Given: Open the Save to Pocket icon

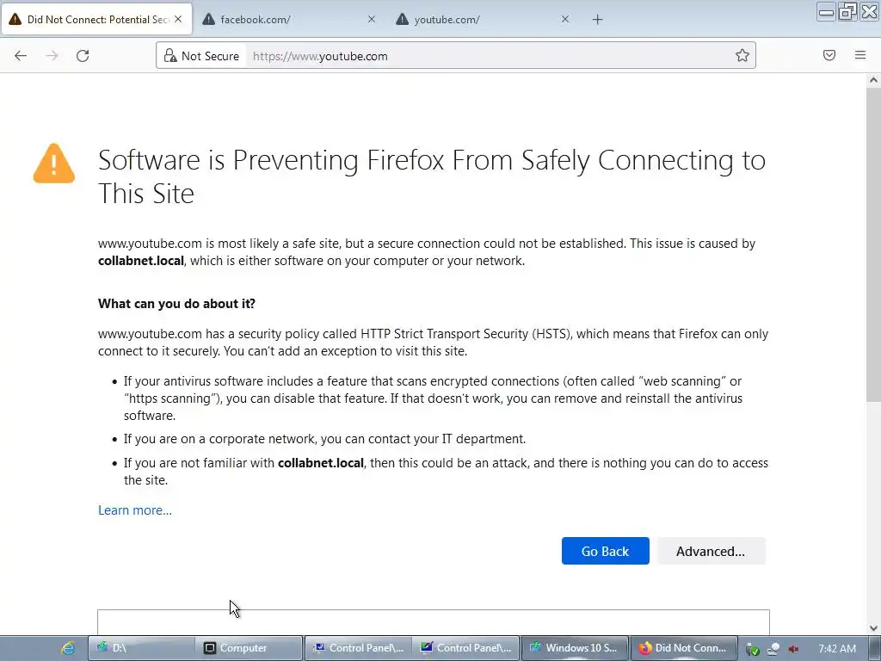Looking at the screenshot, I should click(829, 55).
